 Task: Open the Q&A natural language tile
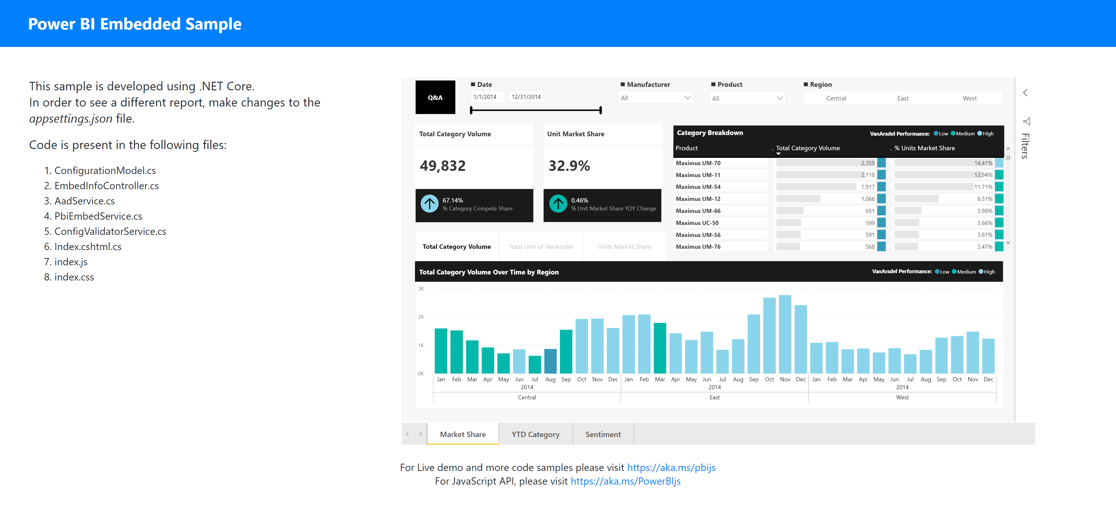435,97
